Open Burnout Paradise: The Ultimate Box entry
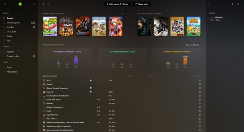The width and height of the screenshot is (244, 132). coord(60,130)
